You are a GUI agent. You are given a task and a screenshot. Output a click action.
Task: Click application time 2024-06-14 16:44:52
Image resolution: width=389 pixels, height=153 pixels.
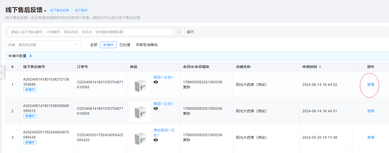[320, 85]
